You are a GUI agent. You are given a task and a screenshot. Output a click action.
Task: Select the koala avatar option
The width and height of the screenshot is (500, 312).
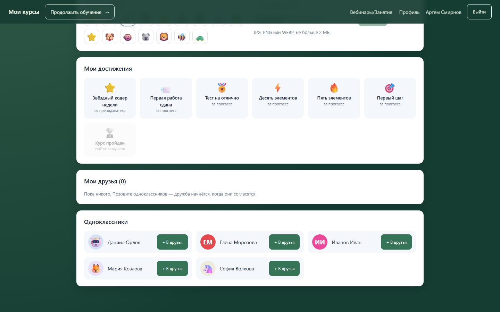tap(146, 37)
